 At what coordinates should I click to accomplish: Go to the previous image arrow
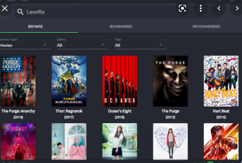(219, 8)
